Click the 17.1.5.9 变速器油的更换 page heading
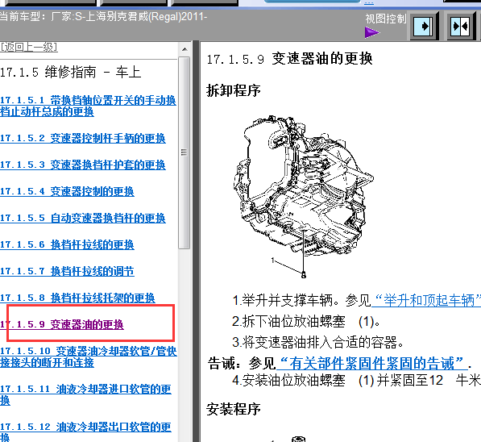Screen dimensions: 481x442 (289, 59)
